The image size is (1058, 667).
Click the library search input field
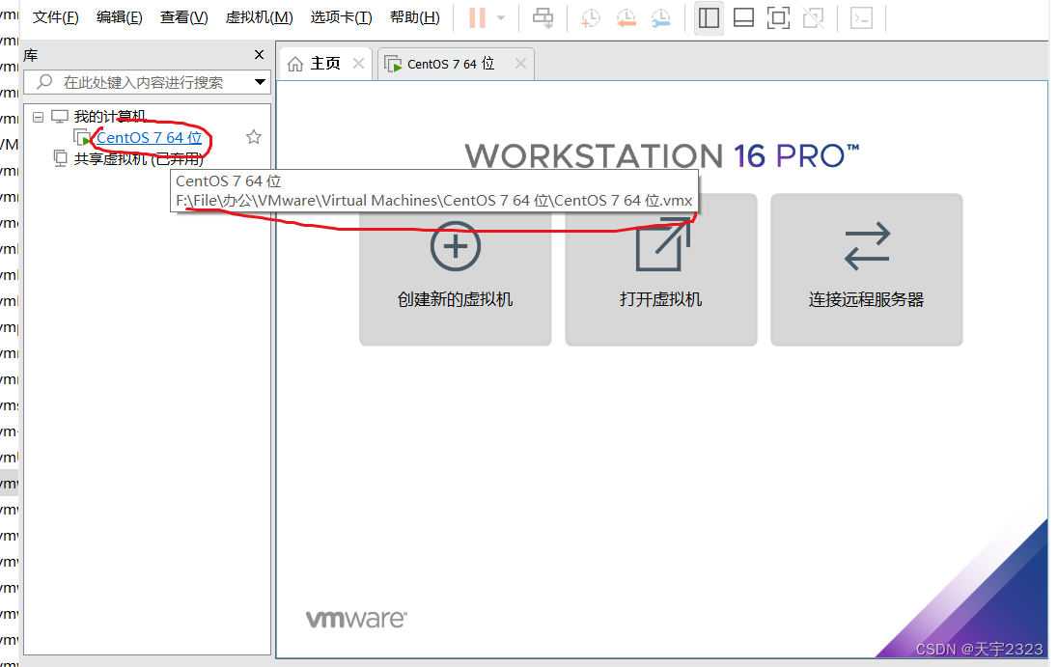[147, 82]
